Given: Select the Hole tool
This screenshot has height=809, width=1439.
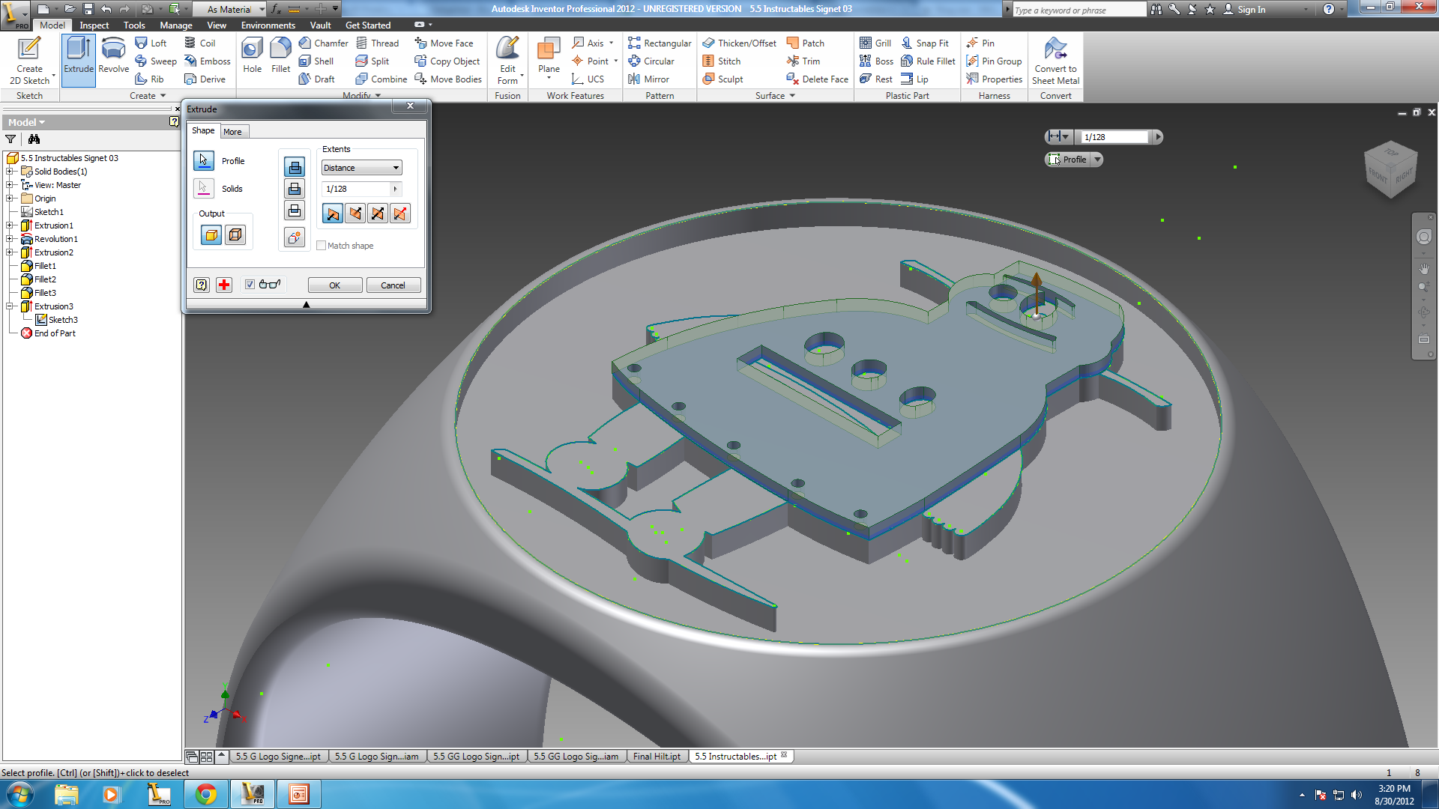Looking at the screenshot, I should (x=252, y=55).
